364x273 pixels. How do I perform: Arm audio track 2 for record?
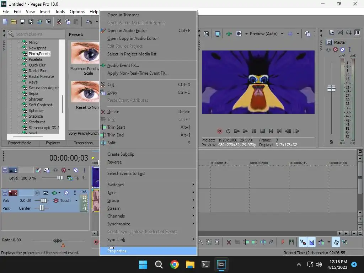[37, 193]
